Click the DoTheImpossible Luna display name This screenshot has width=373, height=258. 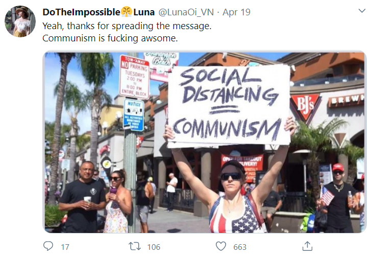pyautogui.click(x=98, y=12)
